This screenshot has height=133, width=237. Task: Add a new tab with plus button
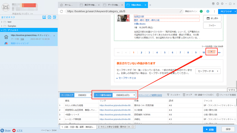pyautogui.click(x=150, y=5)
